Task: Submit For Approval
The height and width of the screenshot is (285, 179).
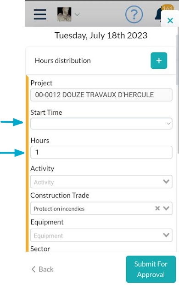Action: tap(151, 269)
